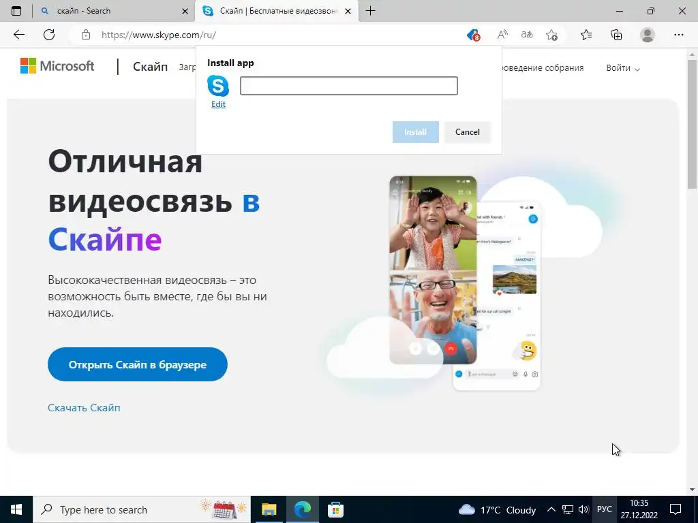Image resolution: width=698 pixels, height=523 pixels.
Task: Open the Скайп home link
Action: pos(150,67)
